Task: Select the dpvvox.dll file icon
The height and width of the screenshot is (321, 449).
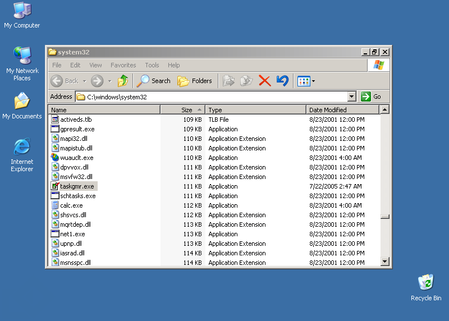Action: click(x=55, y=167)
